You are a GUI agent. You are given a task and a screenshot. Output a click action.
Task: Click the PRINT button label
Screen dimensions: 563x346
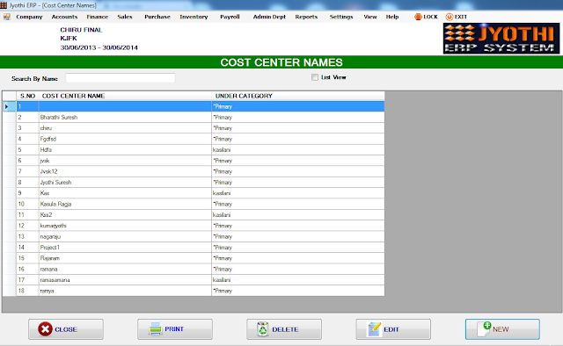pyautogui.click(x=174, y=328)
